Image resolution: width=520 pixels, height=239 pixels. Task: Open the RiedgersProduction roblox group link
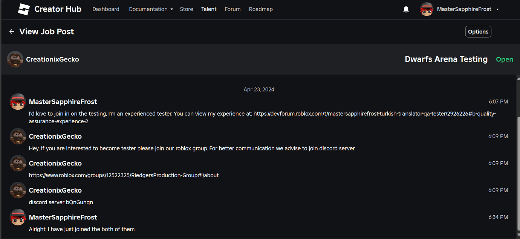(x=124, y=175)
